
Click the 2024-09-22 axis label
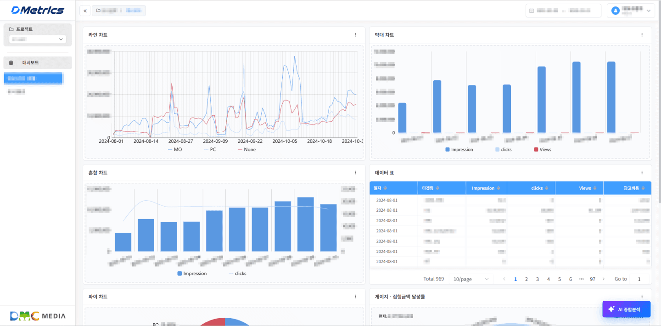250,141
